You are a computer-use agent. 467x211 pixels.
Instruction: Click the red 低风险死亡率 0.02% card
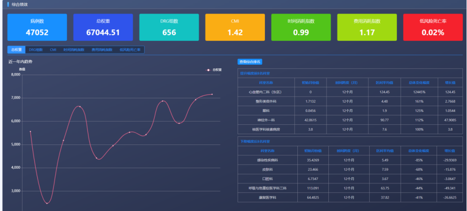(x=433, y=27)
